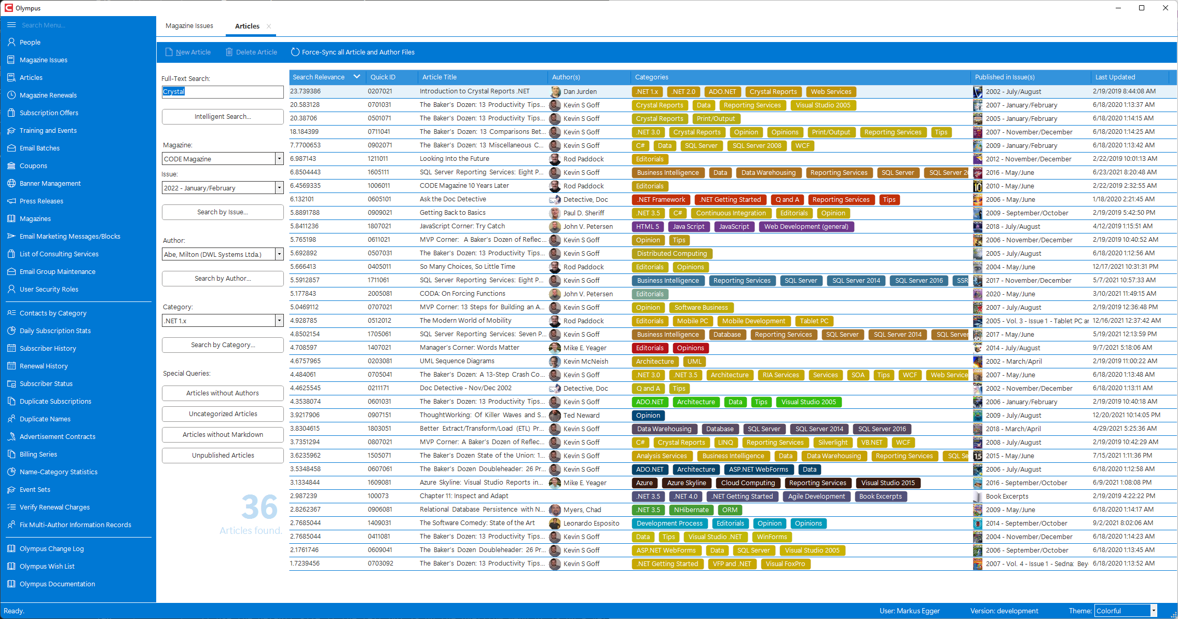The height and width of the screenshot is (619, 1178).
Task: Open the Theme dropdown showing Colorful
Action: coord(1154,611)
